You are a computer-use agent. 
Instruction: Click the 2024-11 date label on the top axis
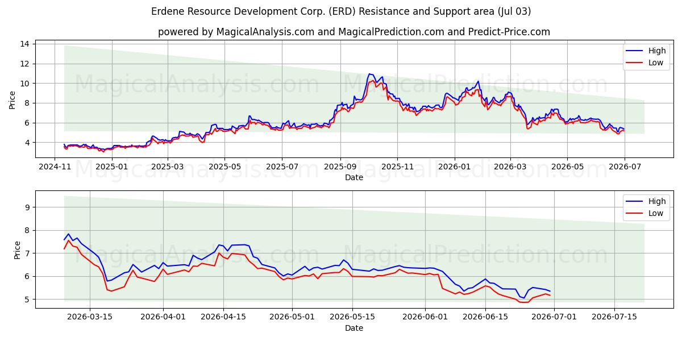[55, 167]
